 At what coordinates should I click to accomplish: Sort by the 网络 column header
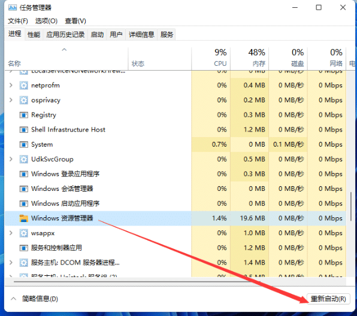pos(326,58)
